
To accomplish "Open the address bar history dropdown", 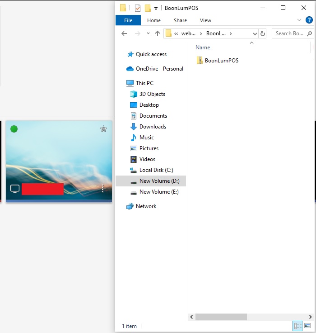I will [255, 33].
